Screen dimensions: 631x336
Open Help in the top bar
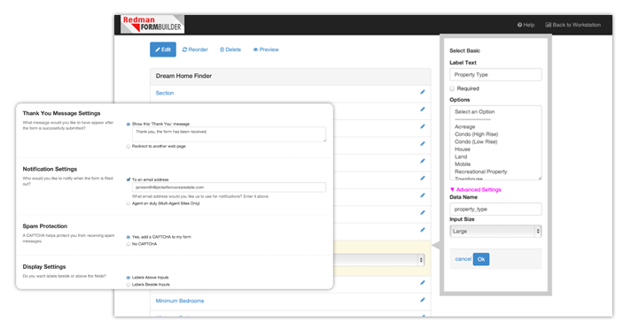526,25
